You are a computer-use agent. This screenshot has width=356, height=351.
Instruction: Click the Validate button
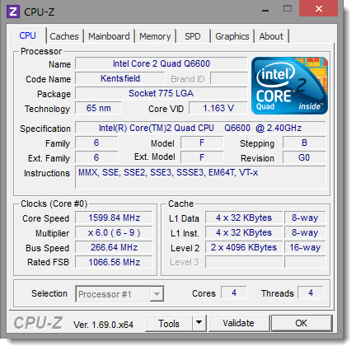point(238,323)
